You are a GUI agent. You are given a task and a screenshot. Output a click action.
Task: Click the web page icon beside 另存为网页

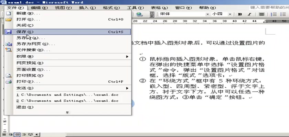click(x=9, y=44)
